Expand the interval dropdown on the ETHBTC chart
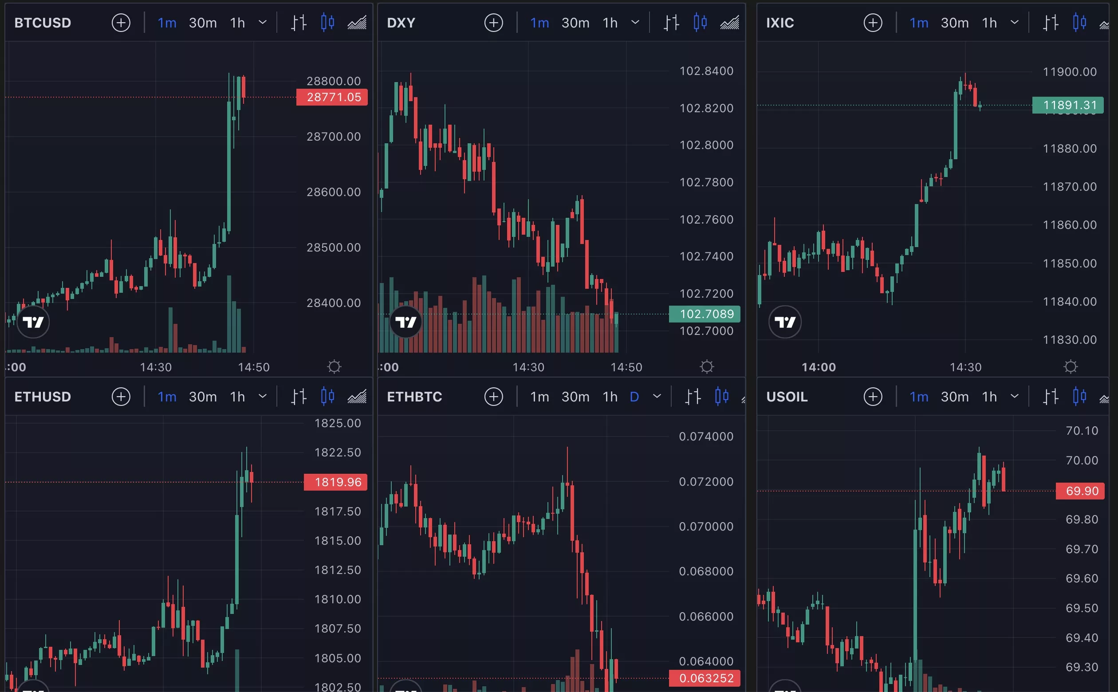Screen dimensions: 1118x692 pos(657,396)
